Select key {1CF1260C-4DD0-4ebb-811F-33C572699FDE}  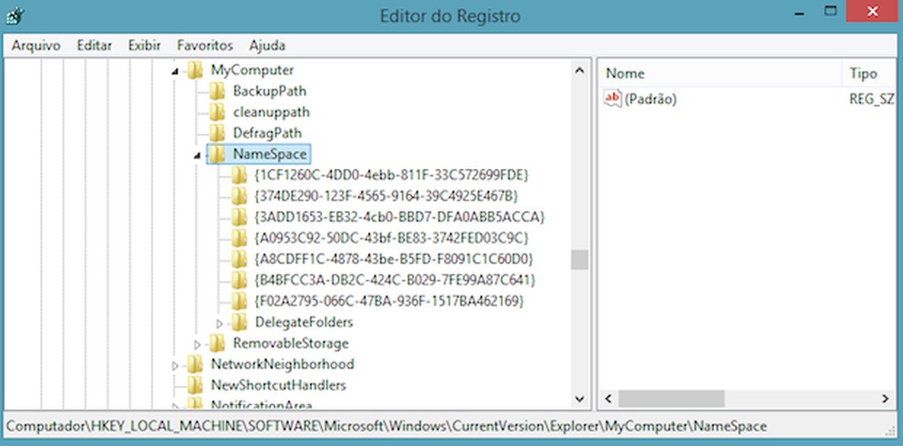(391, 175)
